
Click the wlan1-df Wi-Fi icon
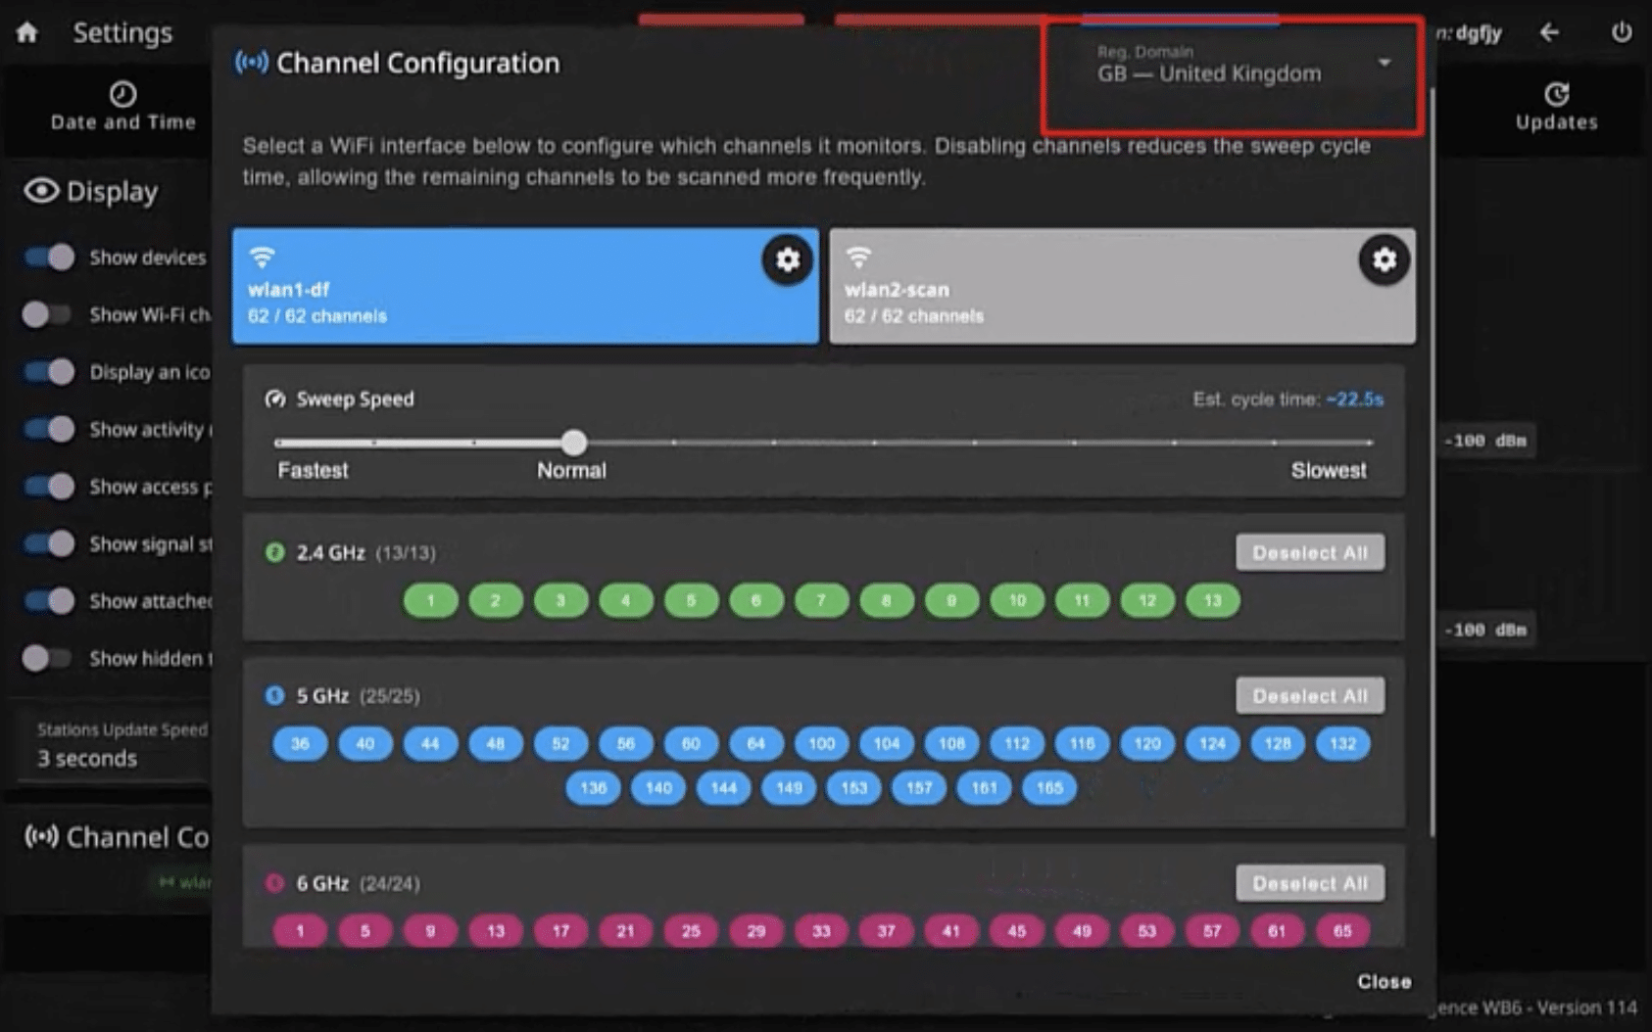pos(262,257)
